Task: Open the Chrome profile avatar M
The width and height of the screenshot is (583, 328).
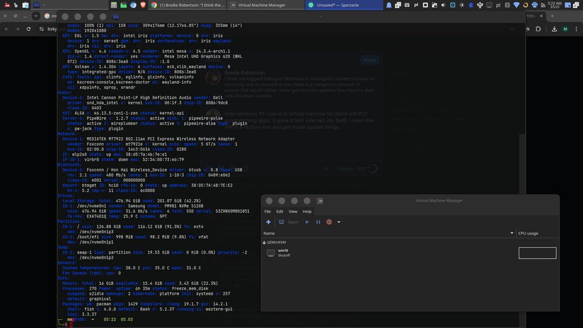Action: (x=565, y=29)
